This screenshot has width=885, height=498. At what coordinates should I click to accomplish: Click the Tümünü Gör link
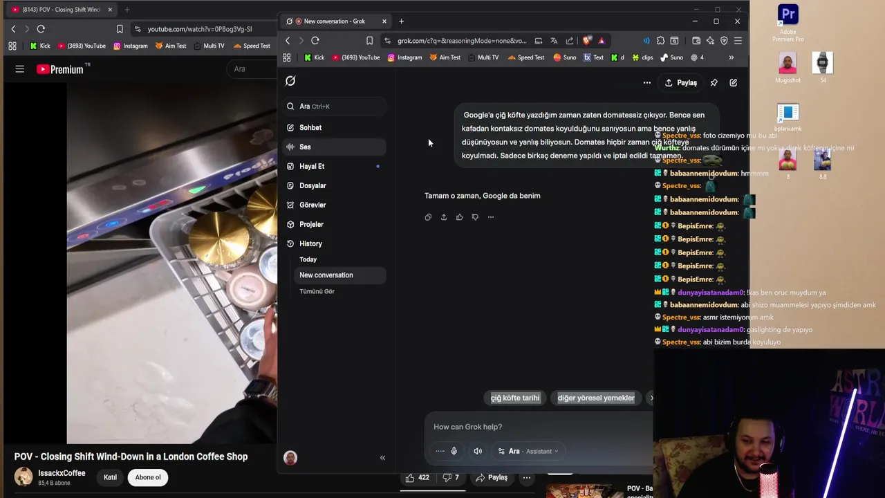pyautogui.click(x=317, y=291)
